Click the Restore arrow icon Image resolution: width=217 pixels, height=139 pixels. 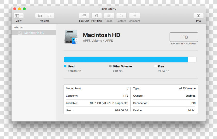[x=121, y=16]
